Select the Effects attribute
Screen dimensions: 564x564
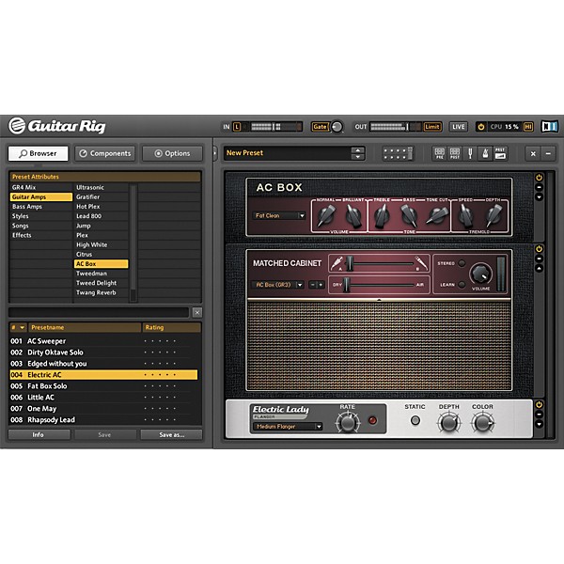(41, 235)
